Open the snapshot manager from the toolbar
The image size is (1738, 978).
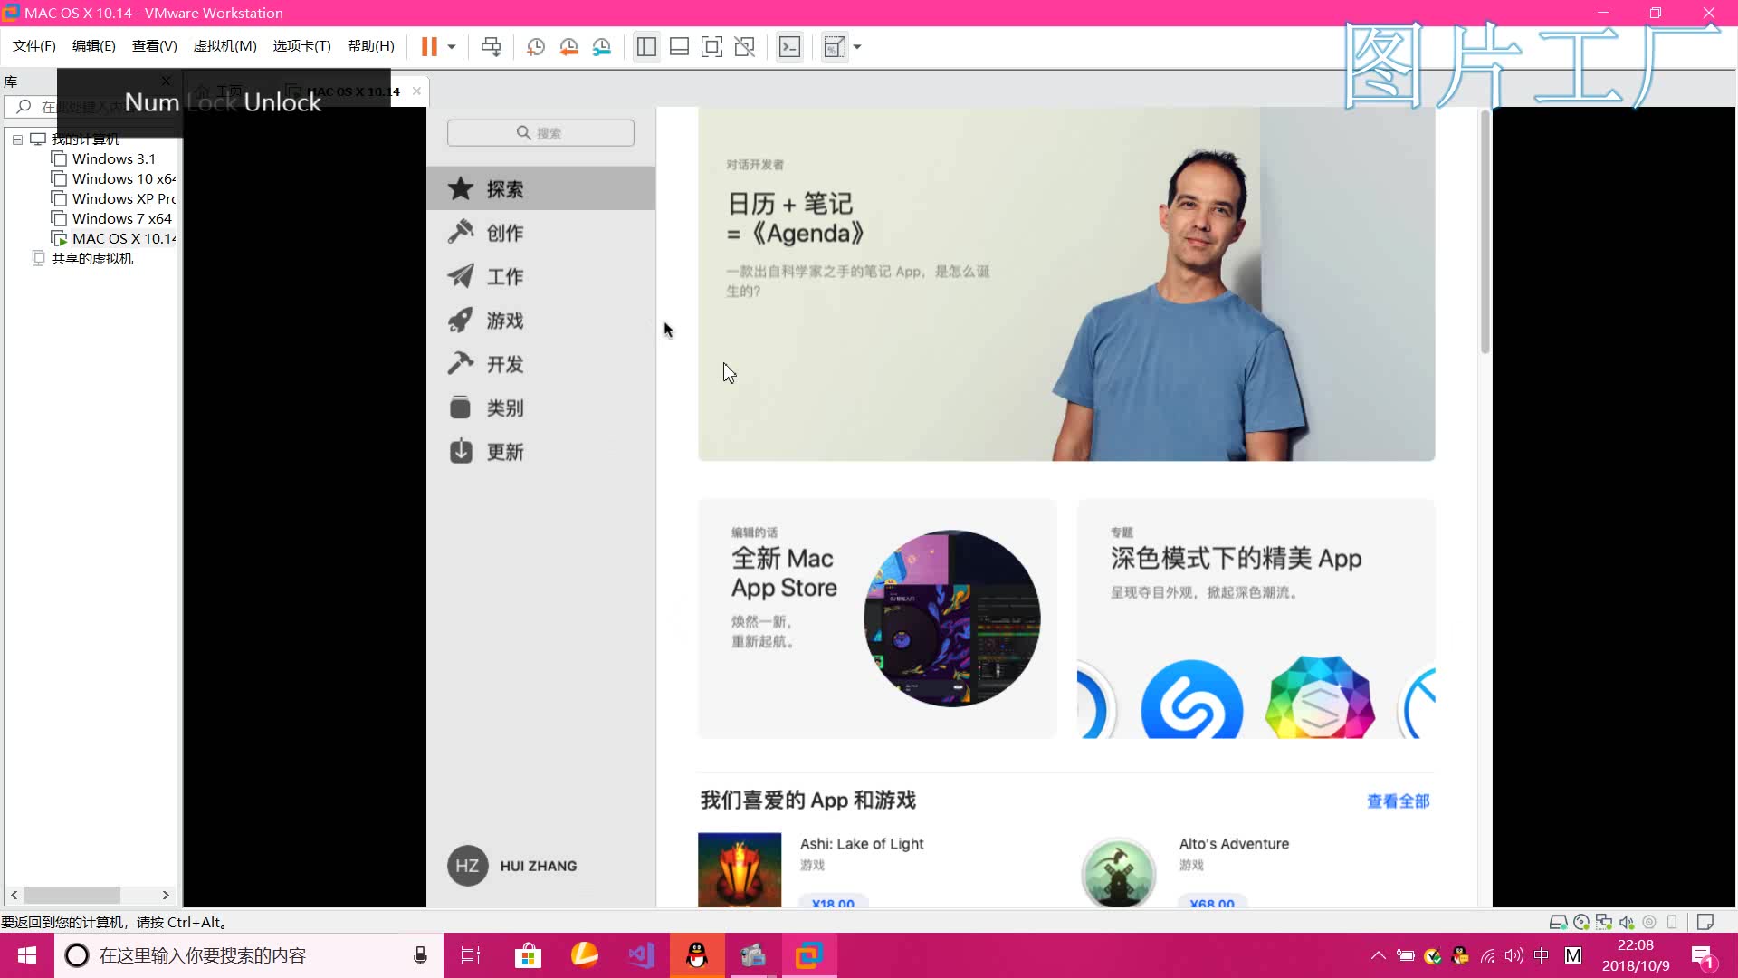click(602, 46)
